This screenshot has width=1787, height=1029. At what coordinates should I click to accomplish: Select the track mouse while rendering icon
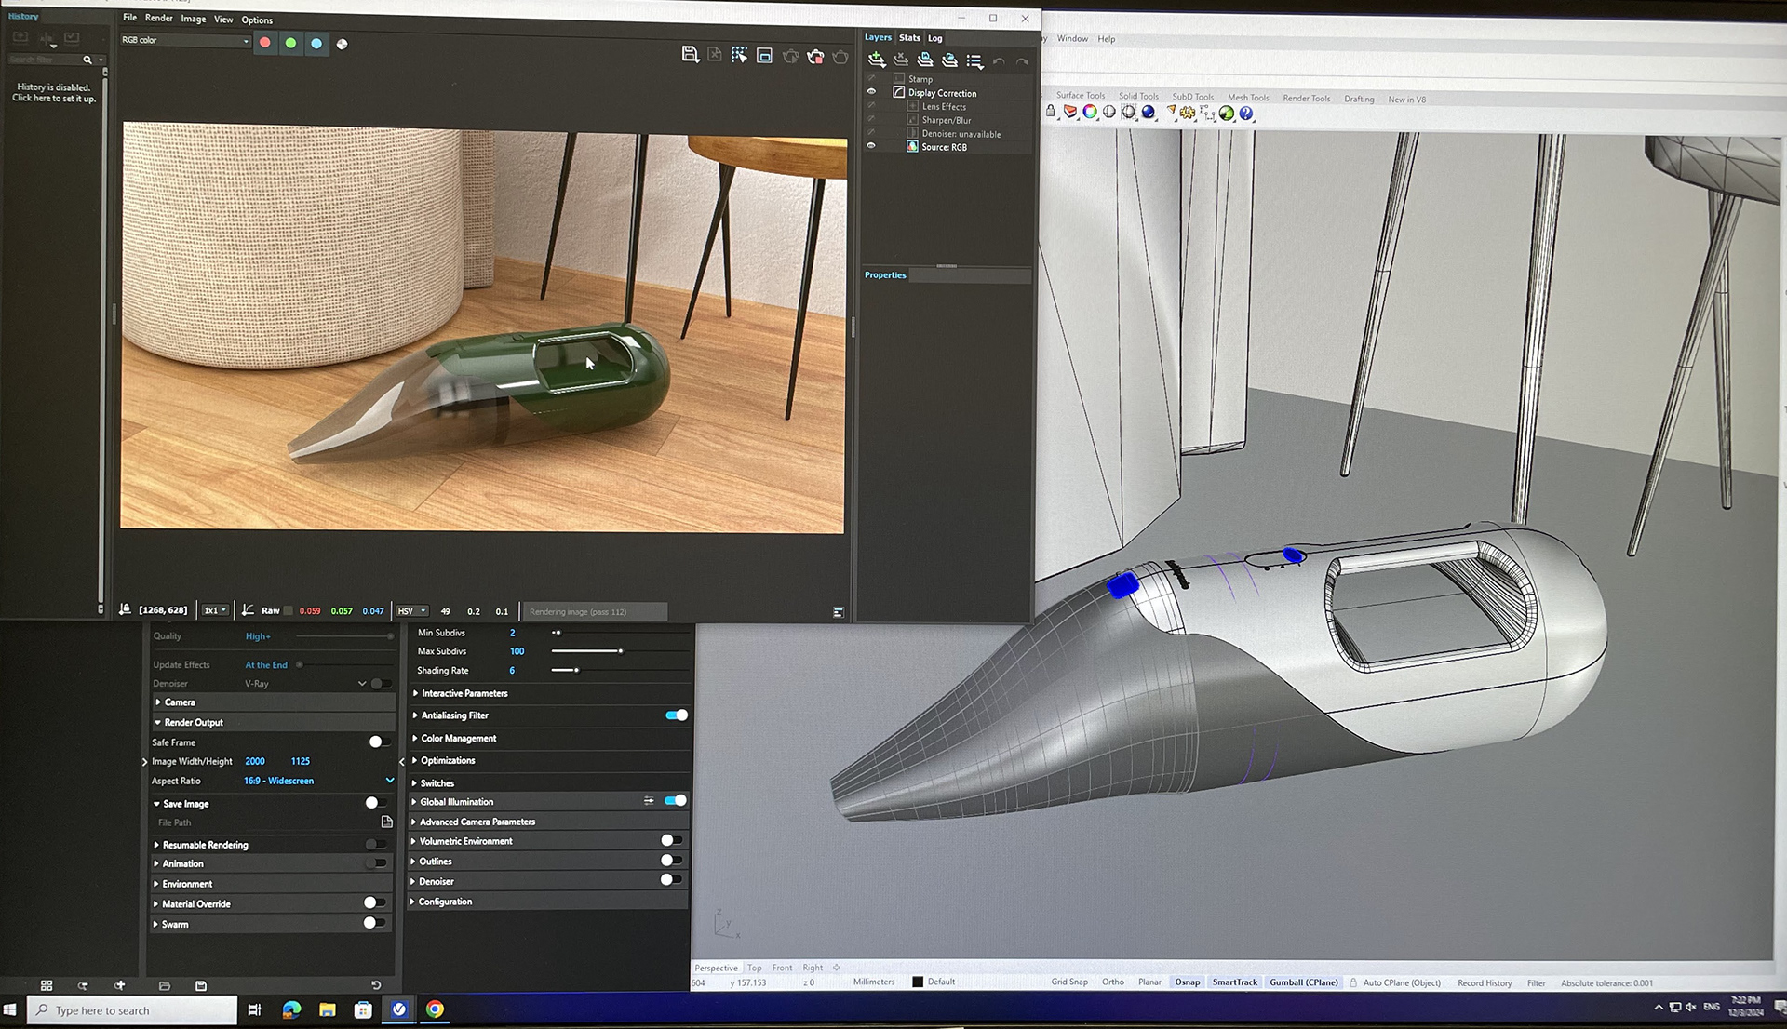[739, 56]
